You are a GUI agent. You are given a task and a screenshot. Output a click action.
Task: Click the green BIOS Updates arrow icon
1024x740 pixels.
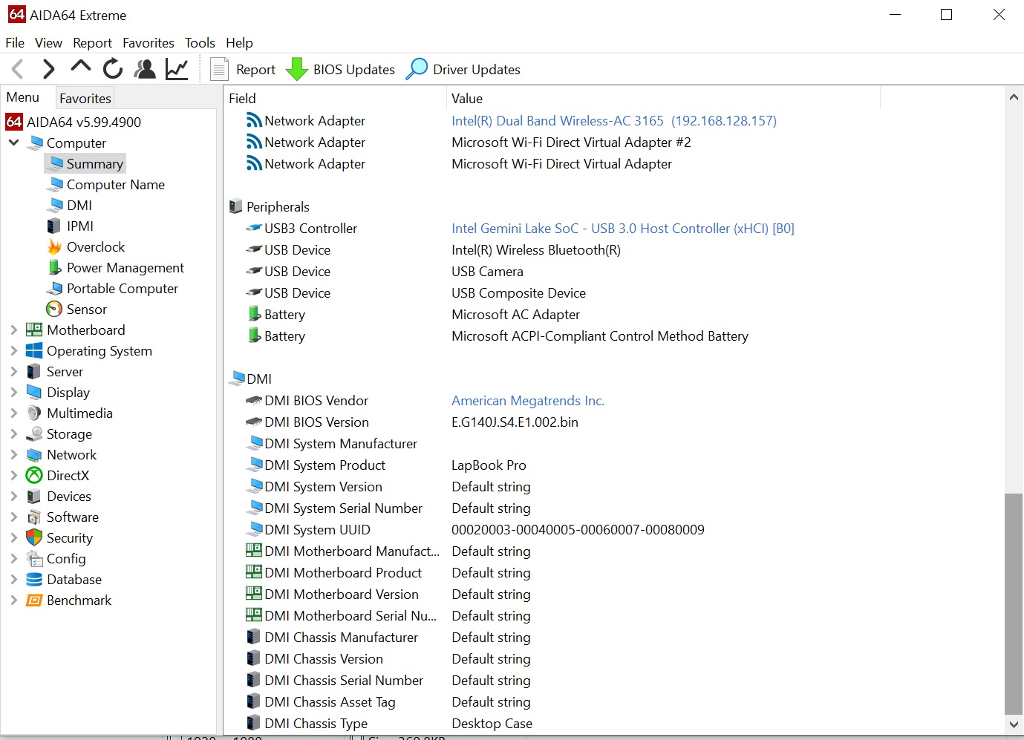pyautogui.click(x=297, y=69)
